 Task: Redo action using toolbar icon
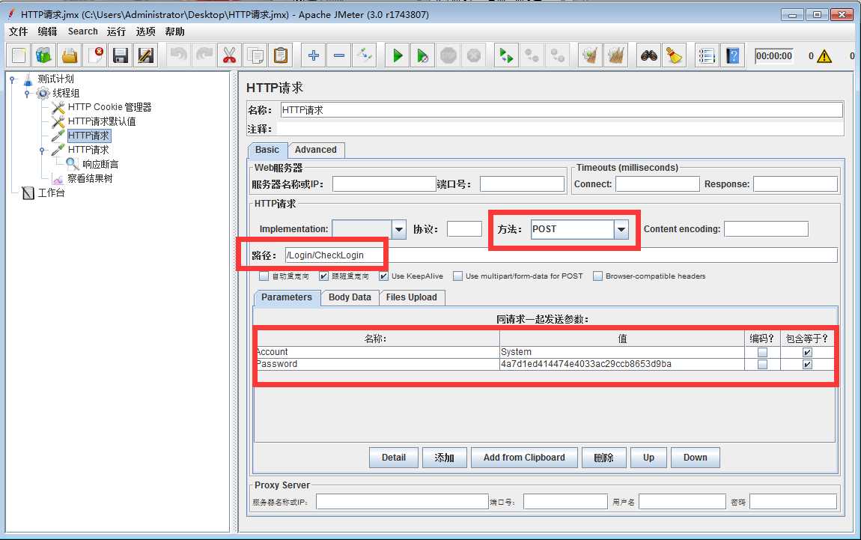(x=204, y=55)
